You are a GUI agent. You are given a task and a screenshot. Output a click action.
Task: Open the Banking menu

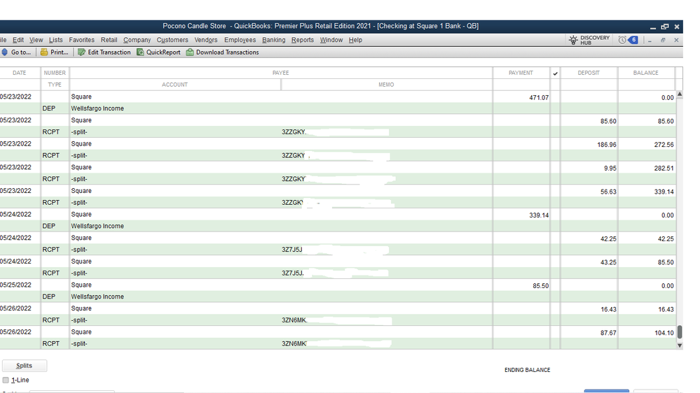(273, 40)
